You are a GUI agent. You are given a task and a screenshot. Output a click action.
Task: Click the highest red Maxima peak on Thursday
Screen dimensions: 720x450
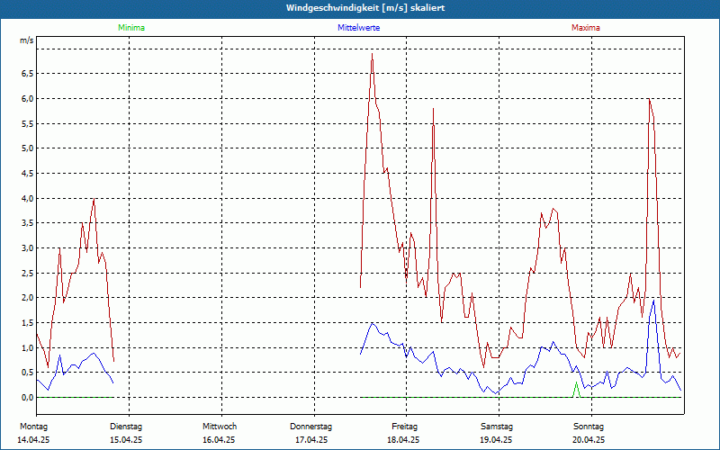372,54
